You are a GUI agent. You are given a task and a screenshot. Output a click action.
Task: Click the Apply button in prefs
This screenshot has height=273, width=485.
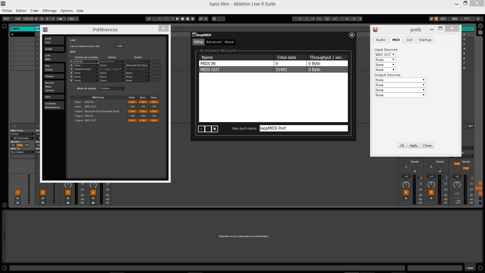[413, 145]
